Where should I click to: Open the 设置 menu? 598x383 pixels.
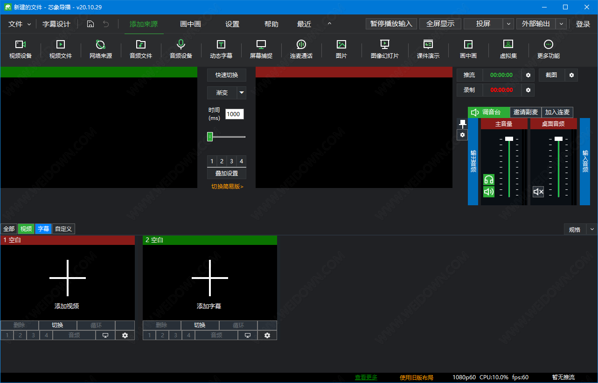[x=232, y=24]
